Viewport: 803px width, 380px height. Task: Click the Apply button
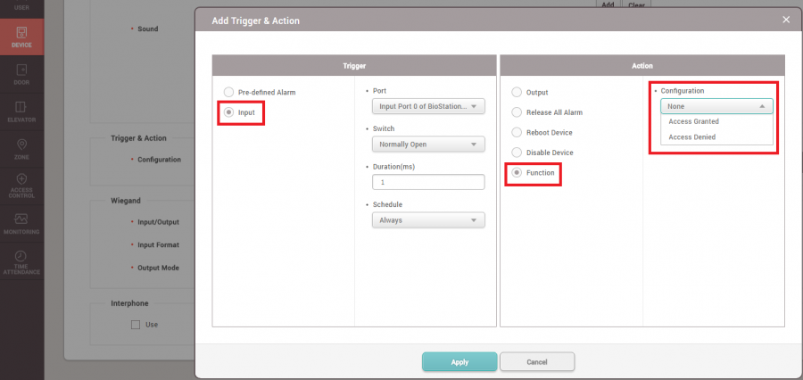pos(459,361)
